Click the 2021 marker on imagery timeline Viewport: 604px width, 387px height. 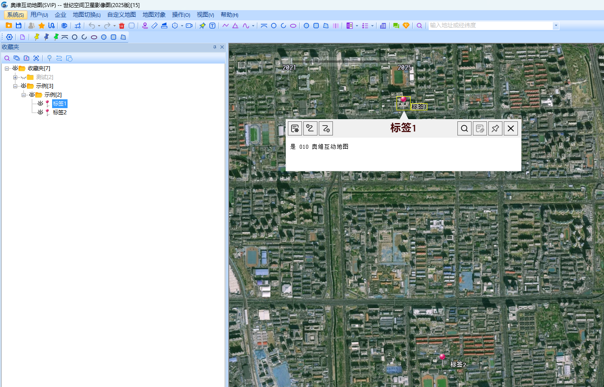click(x=289, y=68)
